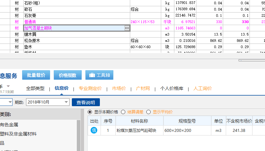
Task: Open the 市场价 tab
Action: pos(119,88)
